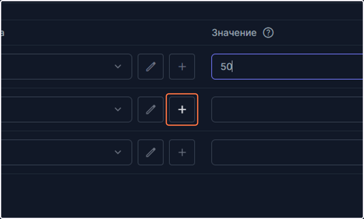
Task: Expand the dropdown chevron in the bottom row
Action: pos(118,152)
